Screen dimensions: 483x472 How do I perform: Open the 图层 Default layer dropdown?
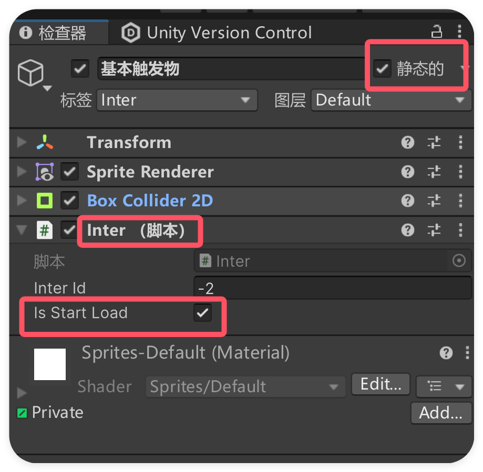tap(390, 100)
